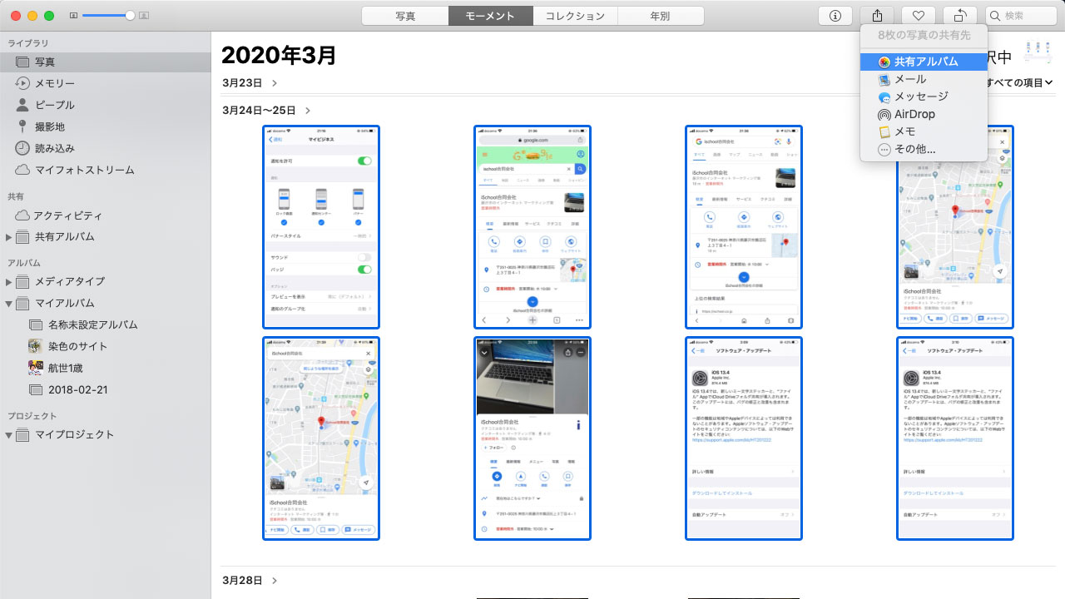Image resolution: width=1065 pixels, height=599 pixels.
Task: Open Memories in the sidebar
Action: tap(55, 83)
